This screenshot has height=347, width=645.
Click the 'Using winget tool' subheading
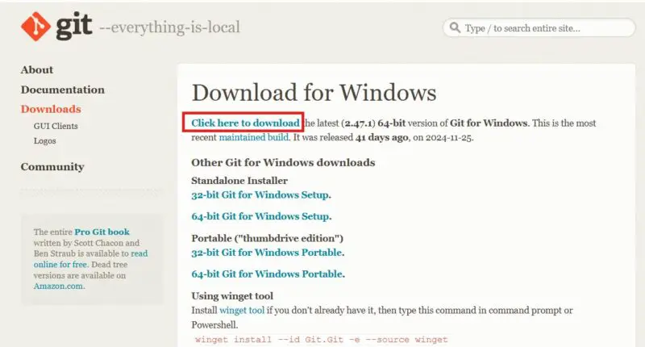(232, 295)
